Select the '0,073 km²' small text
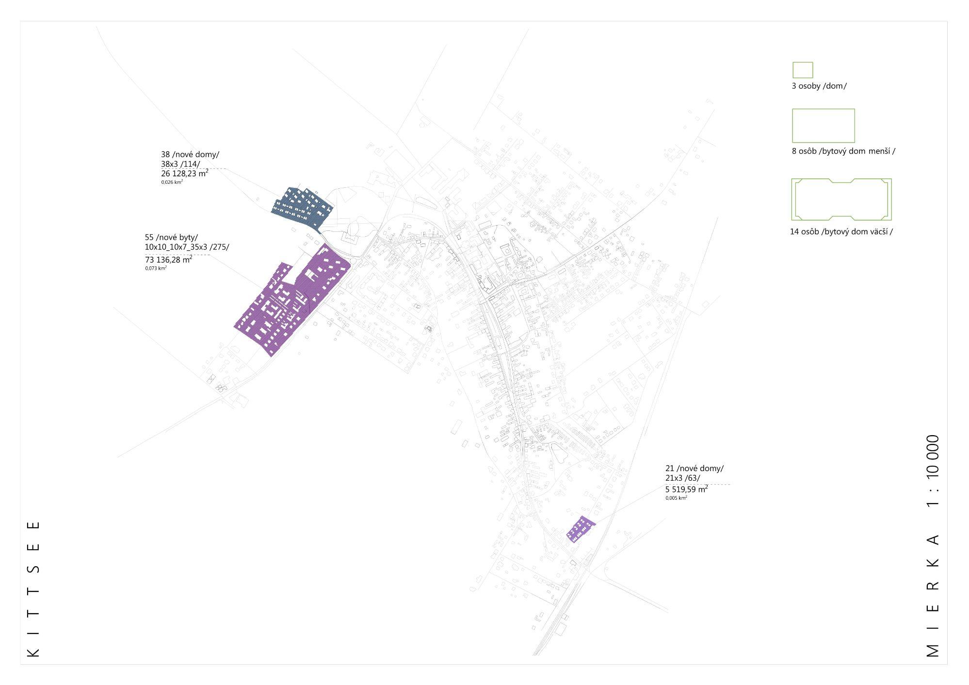This screenshot has height=685, width=969. [x=156, y=268]
